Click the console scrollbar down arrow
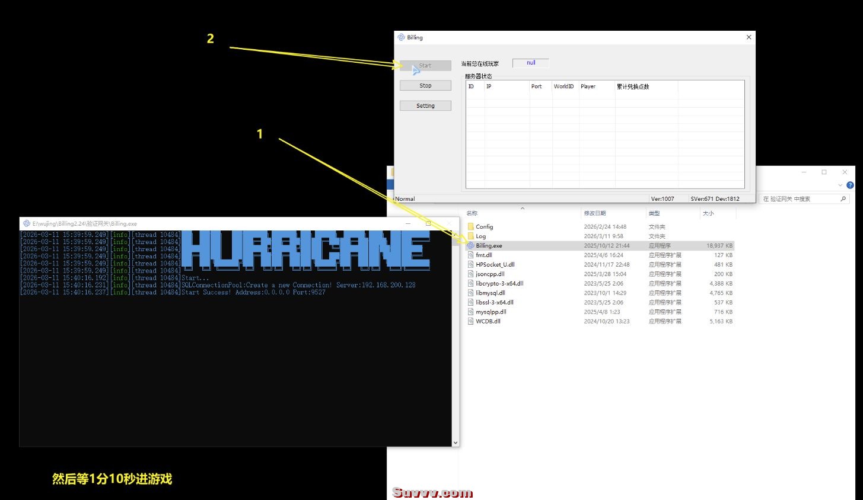This screenshot has height=500, width=863. tap(455, 443)
